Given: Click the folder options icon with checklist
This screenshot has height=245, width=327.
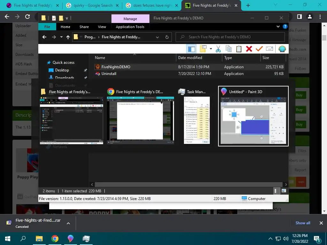Looking at the screenshot, I should click(203, 49).
